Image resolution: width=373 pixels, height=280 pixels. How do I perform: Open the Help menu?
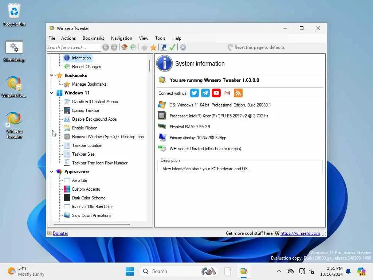pyautogui.click(x=177, y=38)
